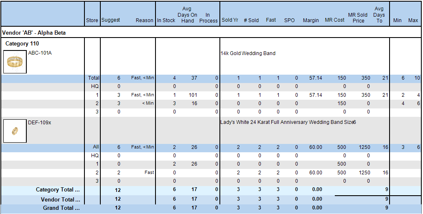The width and height of the screenshot is (423, 214).
Task: Click the Category 110 group label
Action: click(x=22, y=43)
